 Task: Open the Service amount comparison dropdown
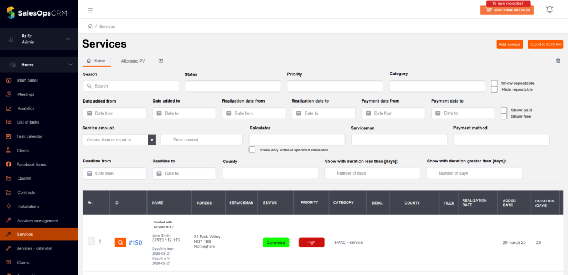click(151, 140)
